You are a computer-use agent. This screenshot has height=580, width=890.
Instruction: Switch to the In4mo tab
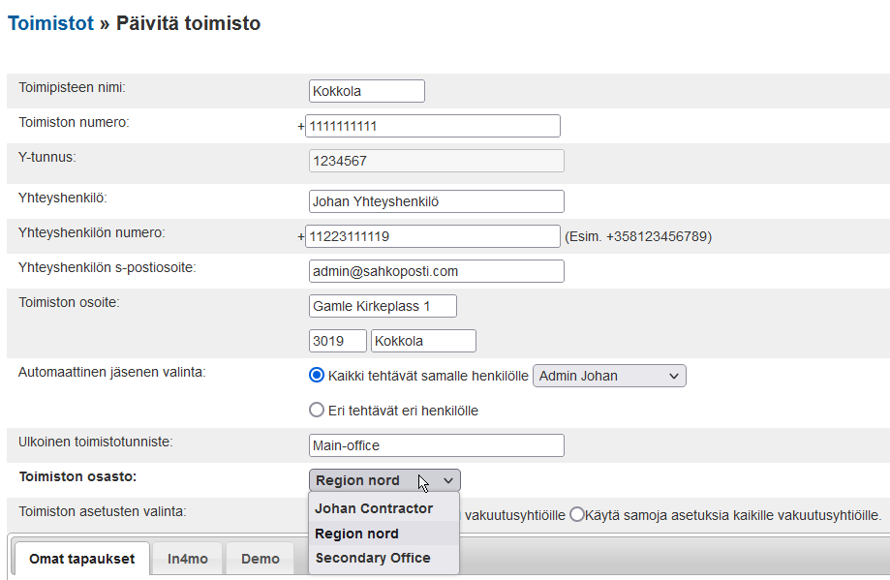(x=187, y=559)
